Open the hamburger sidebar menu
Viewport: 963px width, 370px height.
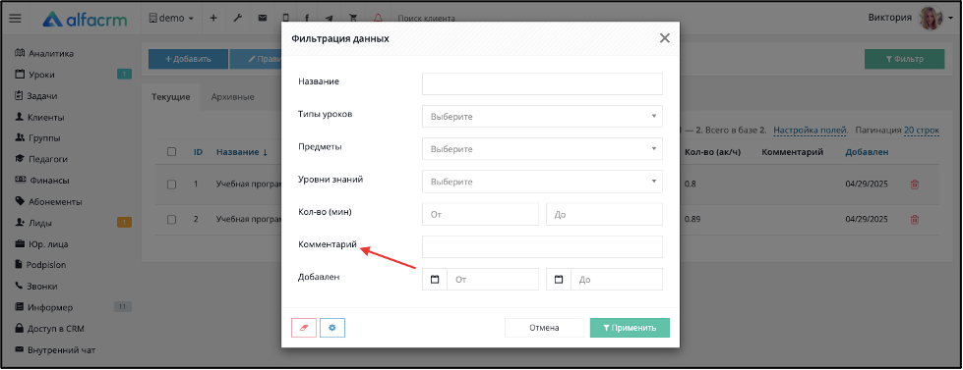[x=16, y=19]
